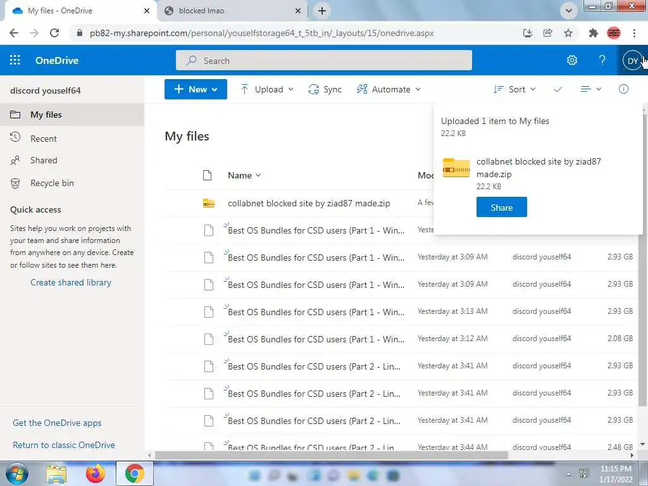
Task: Bookmark this page star icon
Action: click(568, 33)
